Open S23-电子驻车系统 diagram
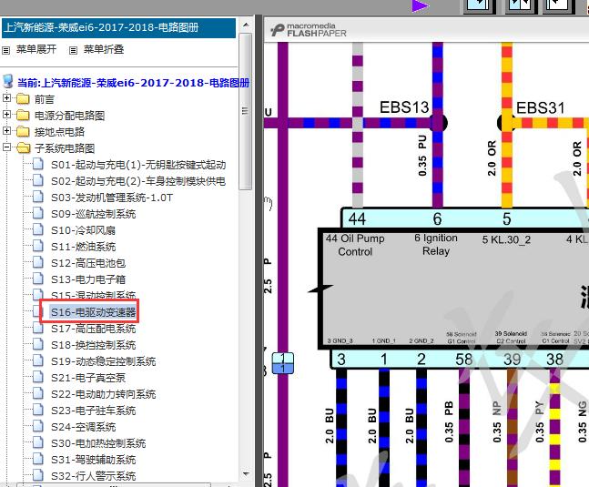Image resolution: width=589 pixels, height=487 pixels. tap(93, 411)
